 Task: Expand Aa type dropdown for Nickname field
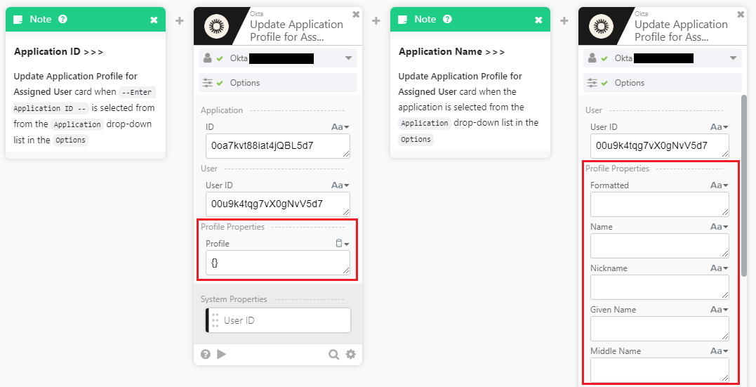719,268
